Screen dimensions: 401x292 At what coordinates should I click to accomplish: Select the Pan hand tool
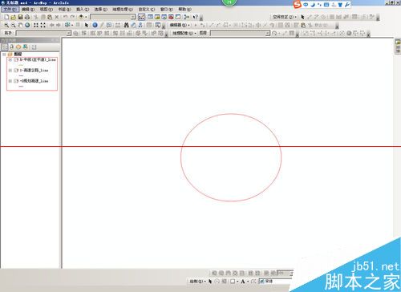point(20,25)
